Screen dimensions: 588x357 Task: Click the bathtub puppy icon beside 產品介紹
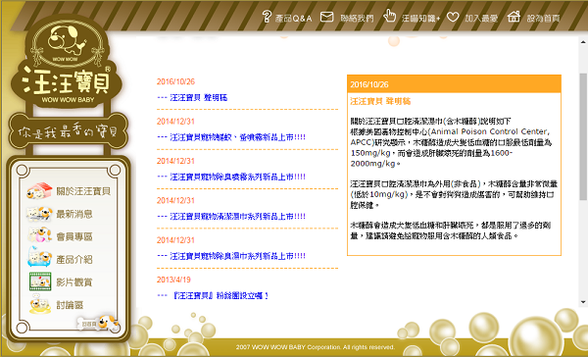(x=39, y=257)
